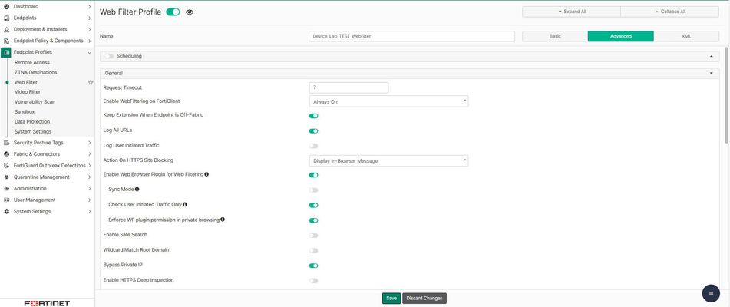Image resolution: width=730 pixels, height=307 pixels.
Task: Expand the Quarantine Management chevron
Action: [89, 177]
